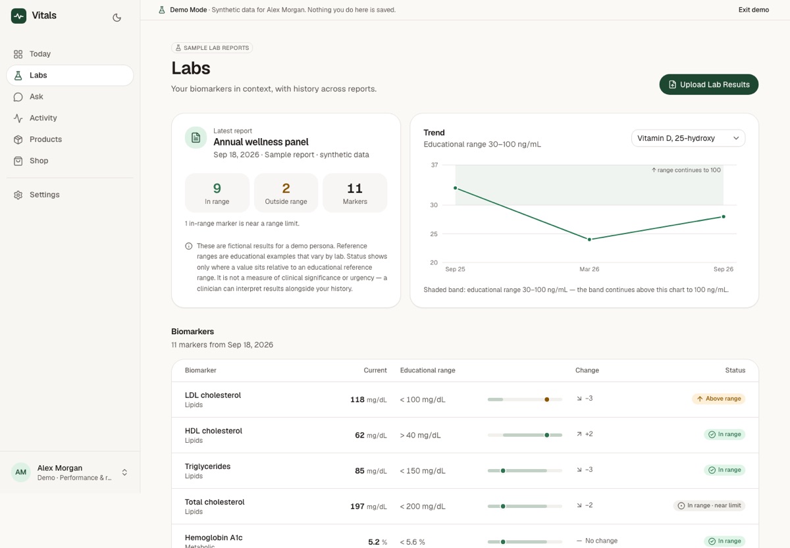Open Shop from the sidebar
Viewport: 790px width, 548px height.
pos(70,161)
